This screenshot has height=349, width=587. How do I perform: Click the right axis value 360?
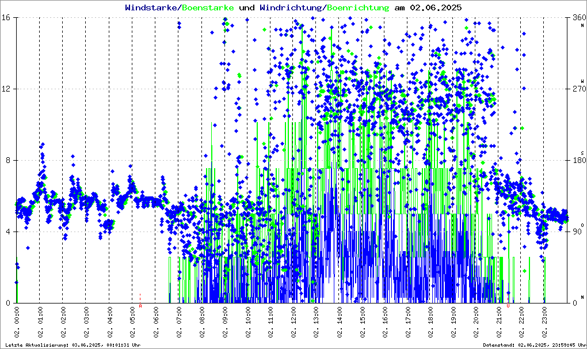[x=579, y=18]
